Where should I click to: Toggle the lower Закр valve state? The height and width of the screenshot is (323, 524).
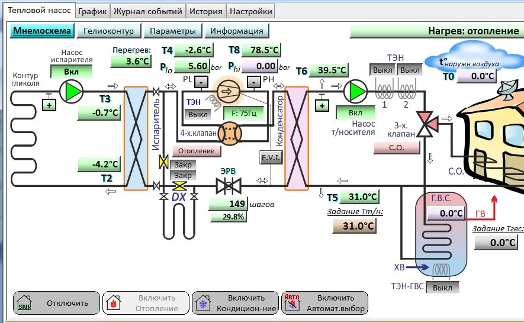tap(183, 175)
